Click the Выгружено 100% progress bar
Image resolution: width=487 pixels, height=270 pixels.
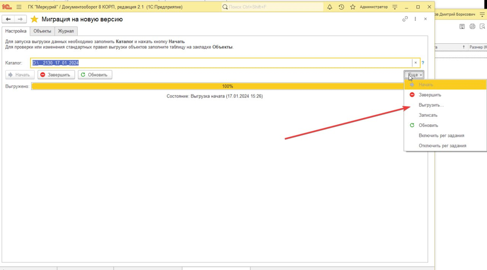point(228,86)
